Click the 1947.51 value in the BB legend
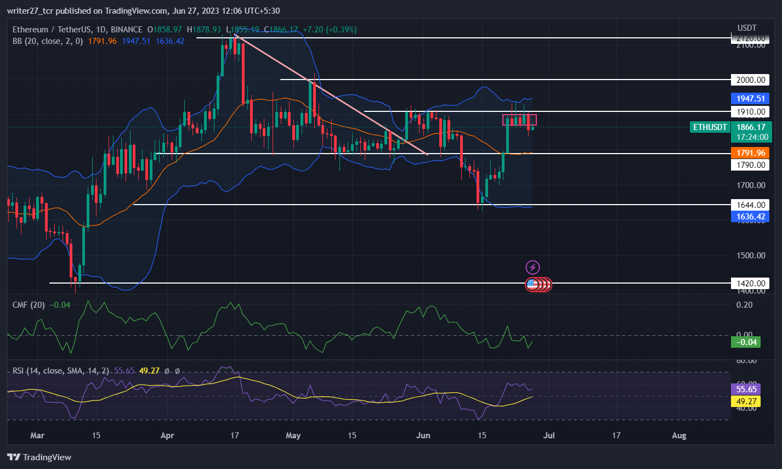This screenshot has height=469, width=782. coord(137,41)
